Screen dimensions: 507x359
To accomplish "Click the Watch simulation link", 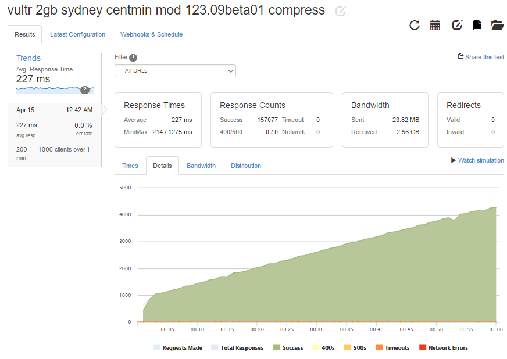I will pos(481,160).
